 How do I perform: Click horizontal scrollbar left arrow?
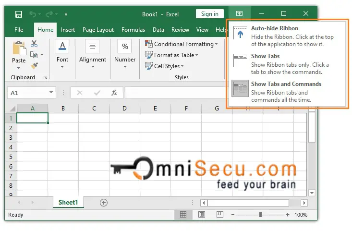coord(204,203)
